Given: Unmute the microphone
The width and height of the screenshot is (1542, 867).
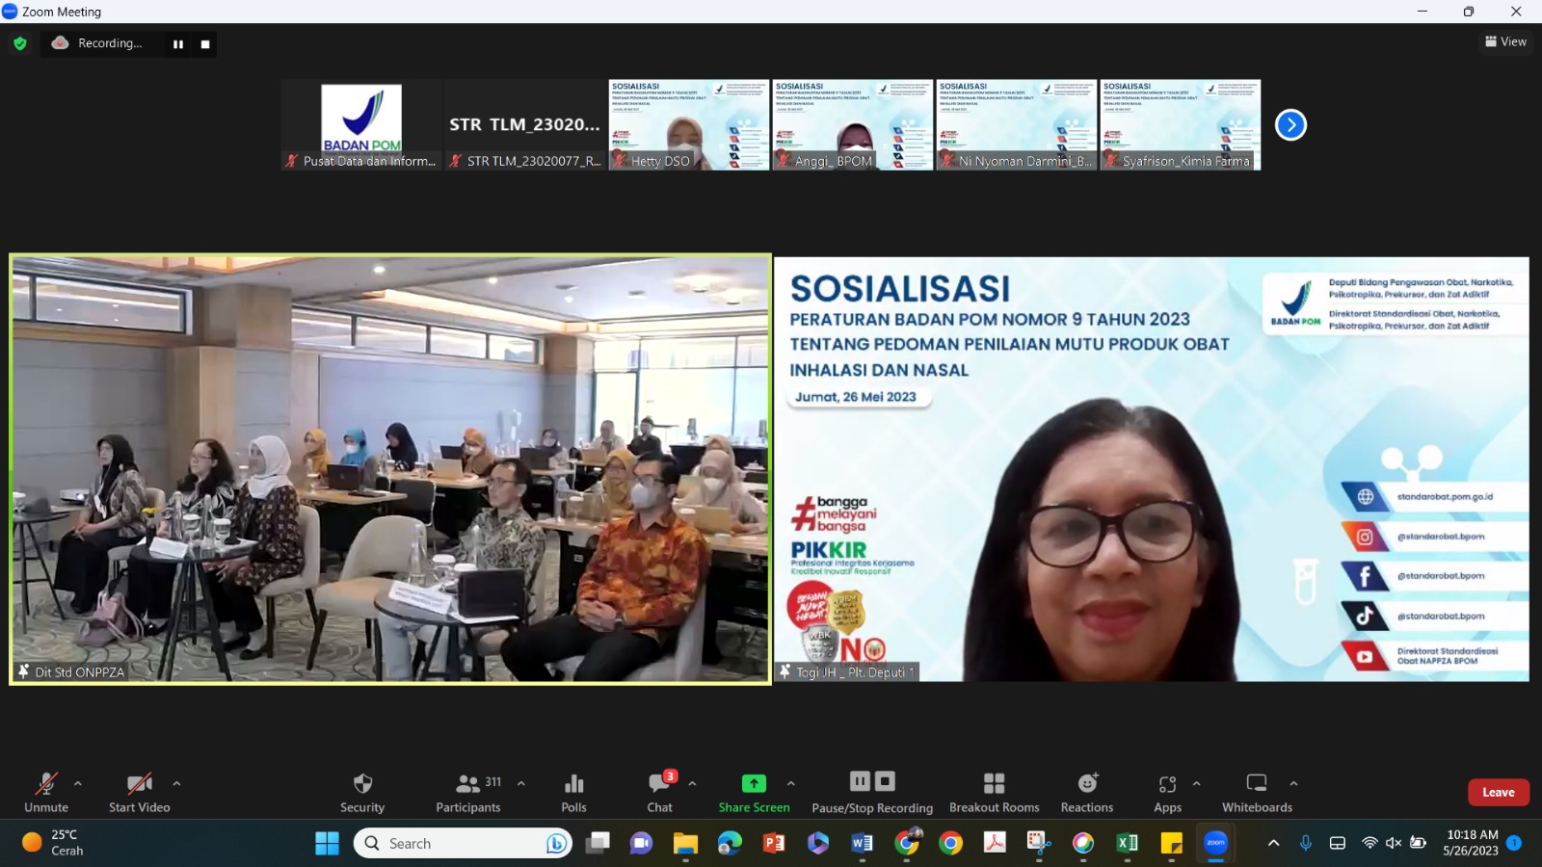Looking at the screenshot, I should pyautogui.click(x=46, y=784).
